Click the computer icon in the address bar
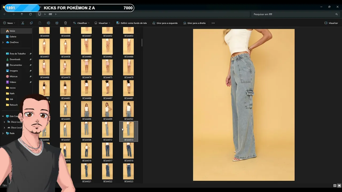 [40, 14]
